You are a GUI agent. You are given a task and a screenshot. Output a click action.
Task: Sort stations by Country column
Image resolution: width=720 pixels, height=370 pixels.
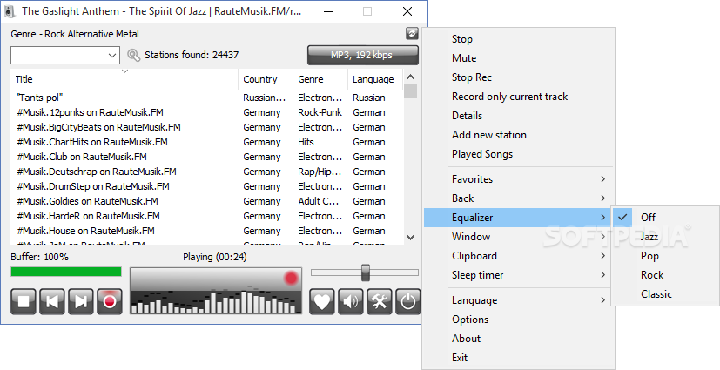[x=266, y=79]
